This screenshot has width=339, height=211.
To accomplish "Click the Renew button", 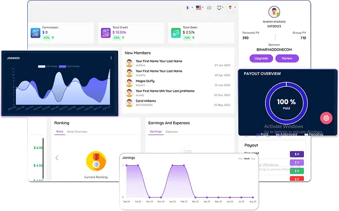I will point(287,58).
